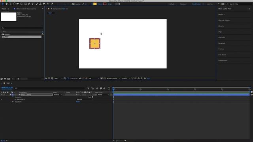This screenshot has height=142, width=253.
Task: Click the current time display in timeline
Action: click(x=7, y=88)
